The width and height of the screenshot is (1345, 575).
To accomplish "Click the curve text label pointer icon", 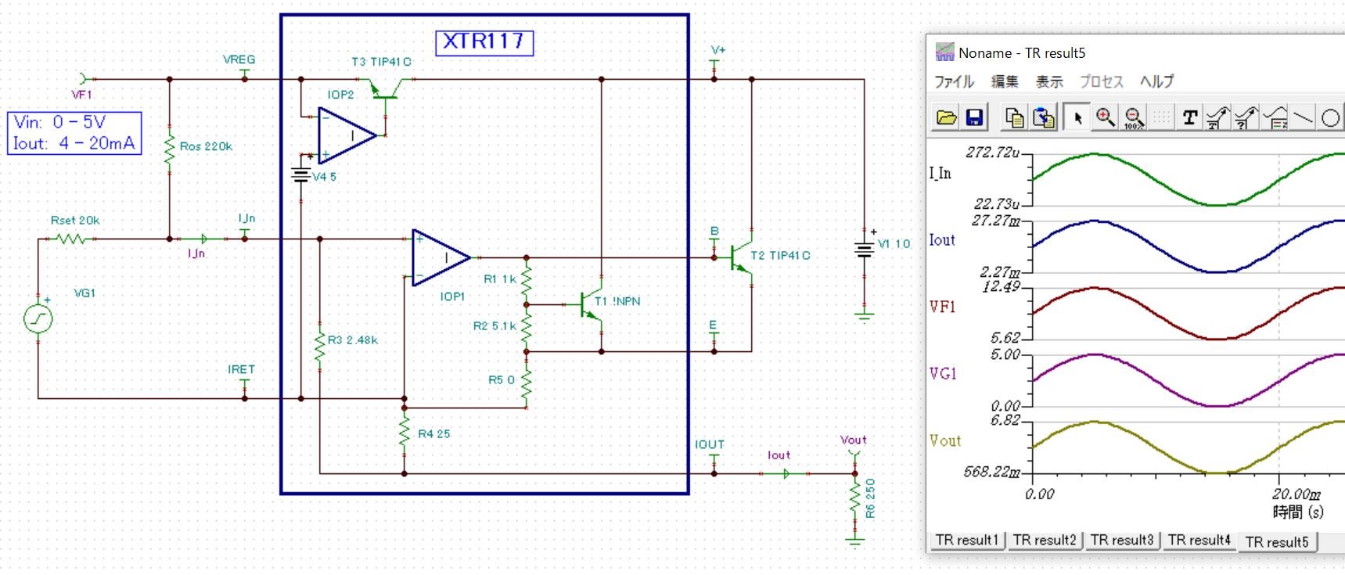I will 1218,117.
